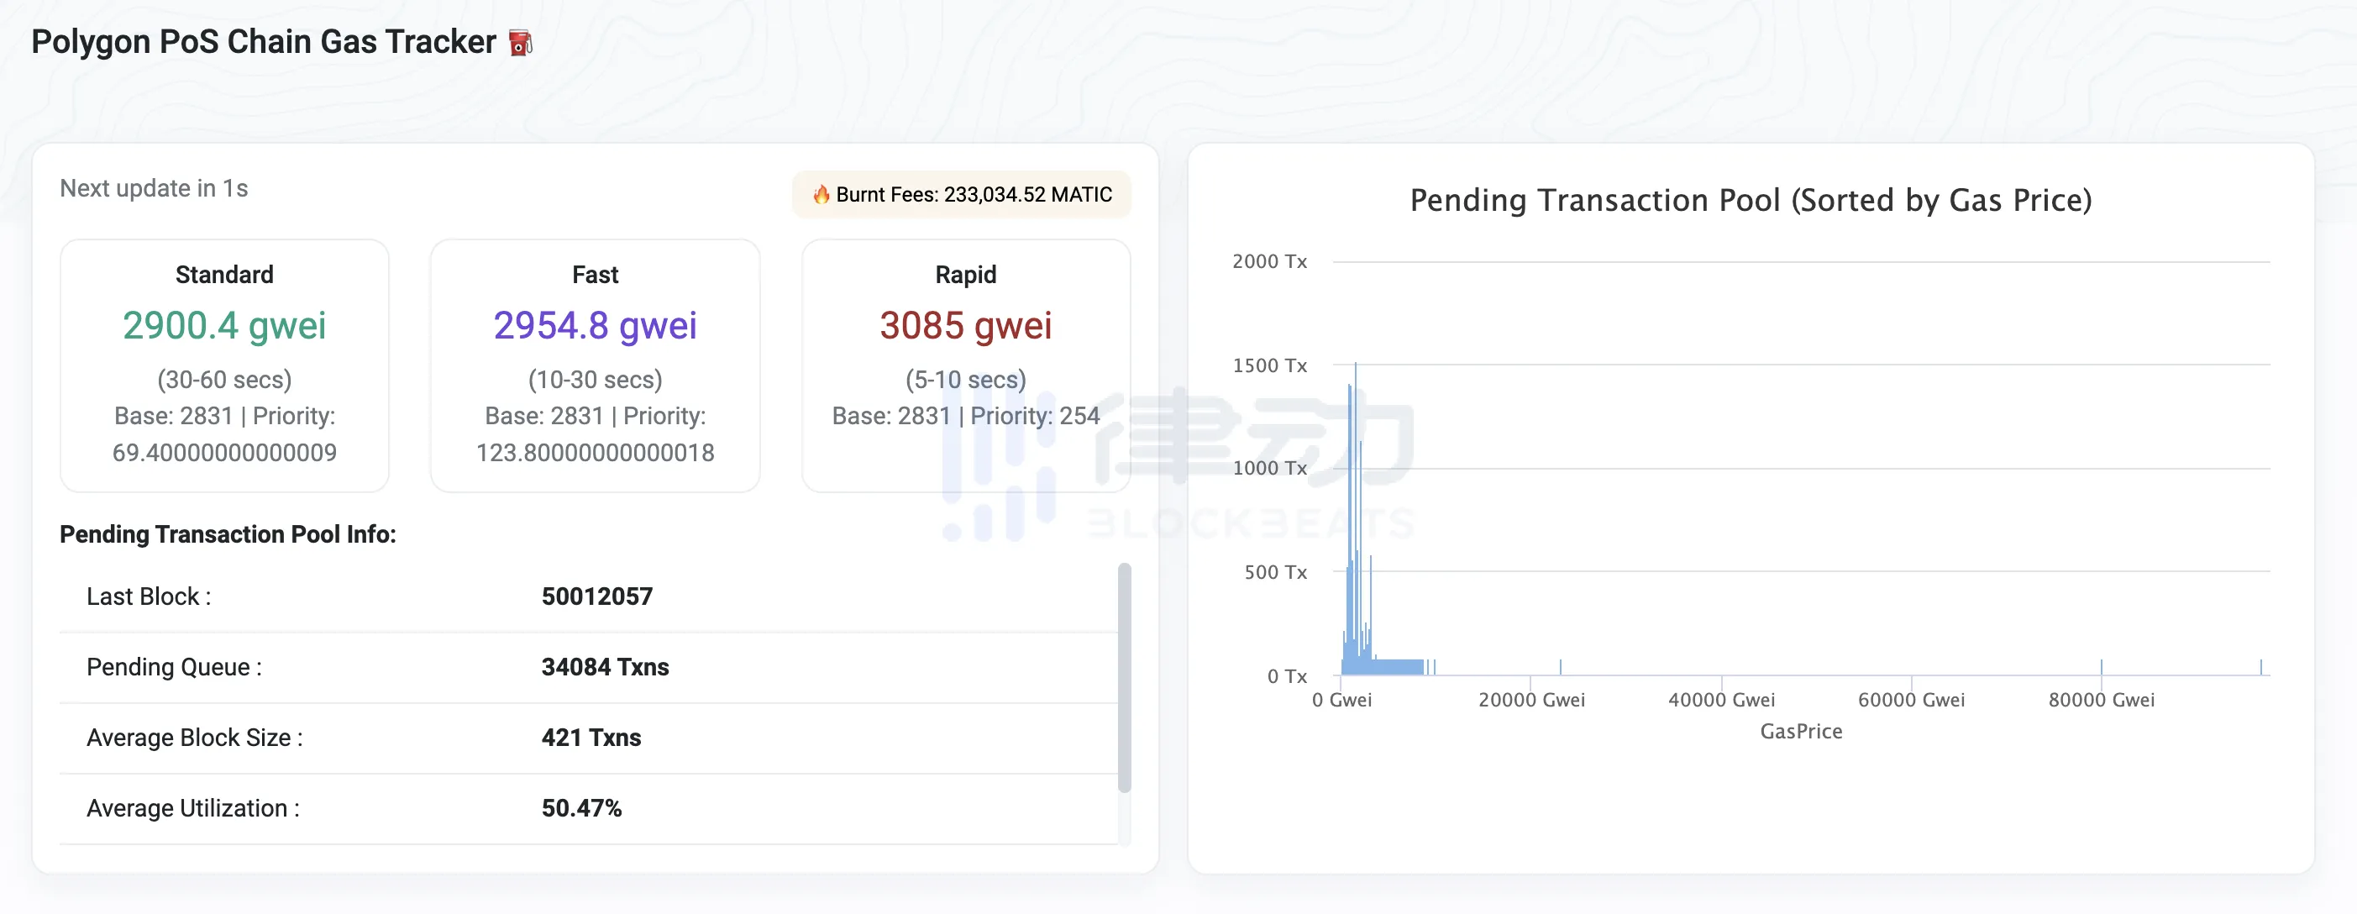Click the Pending Queue value 34084 Txns
The width and height of the screenshot is (2357, 914).
click(605, 667)
